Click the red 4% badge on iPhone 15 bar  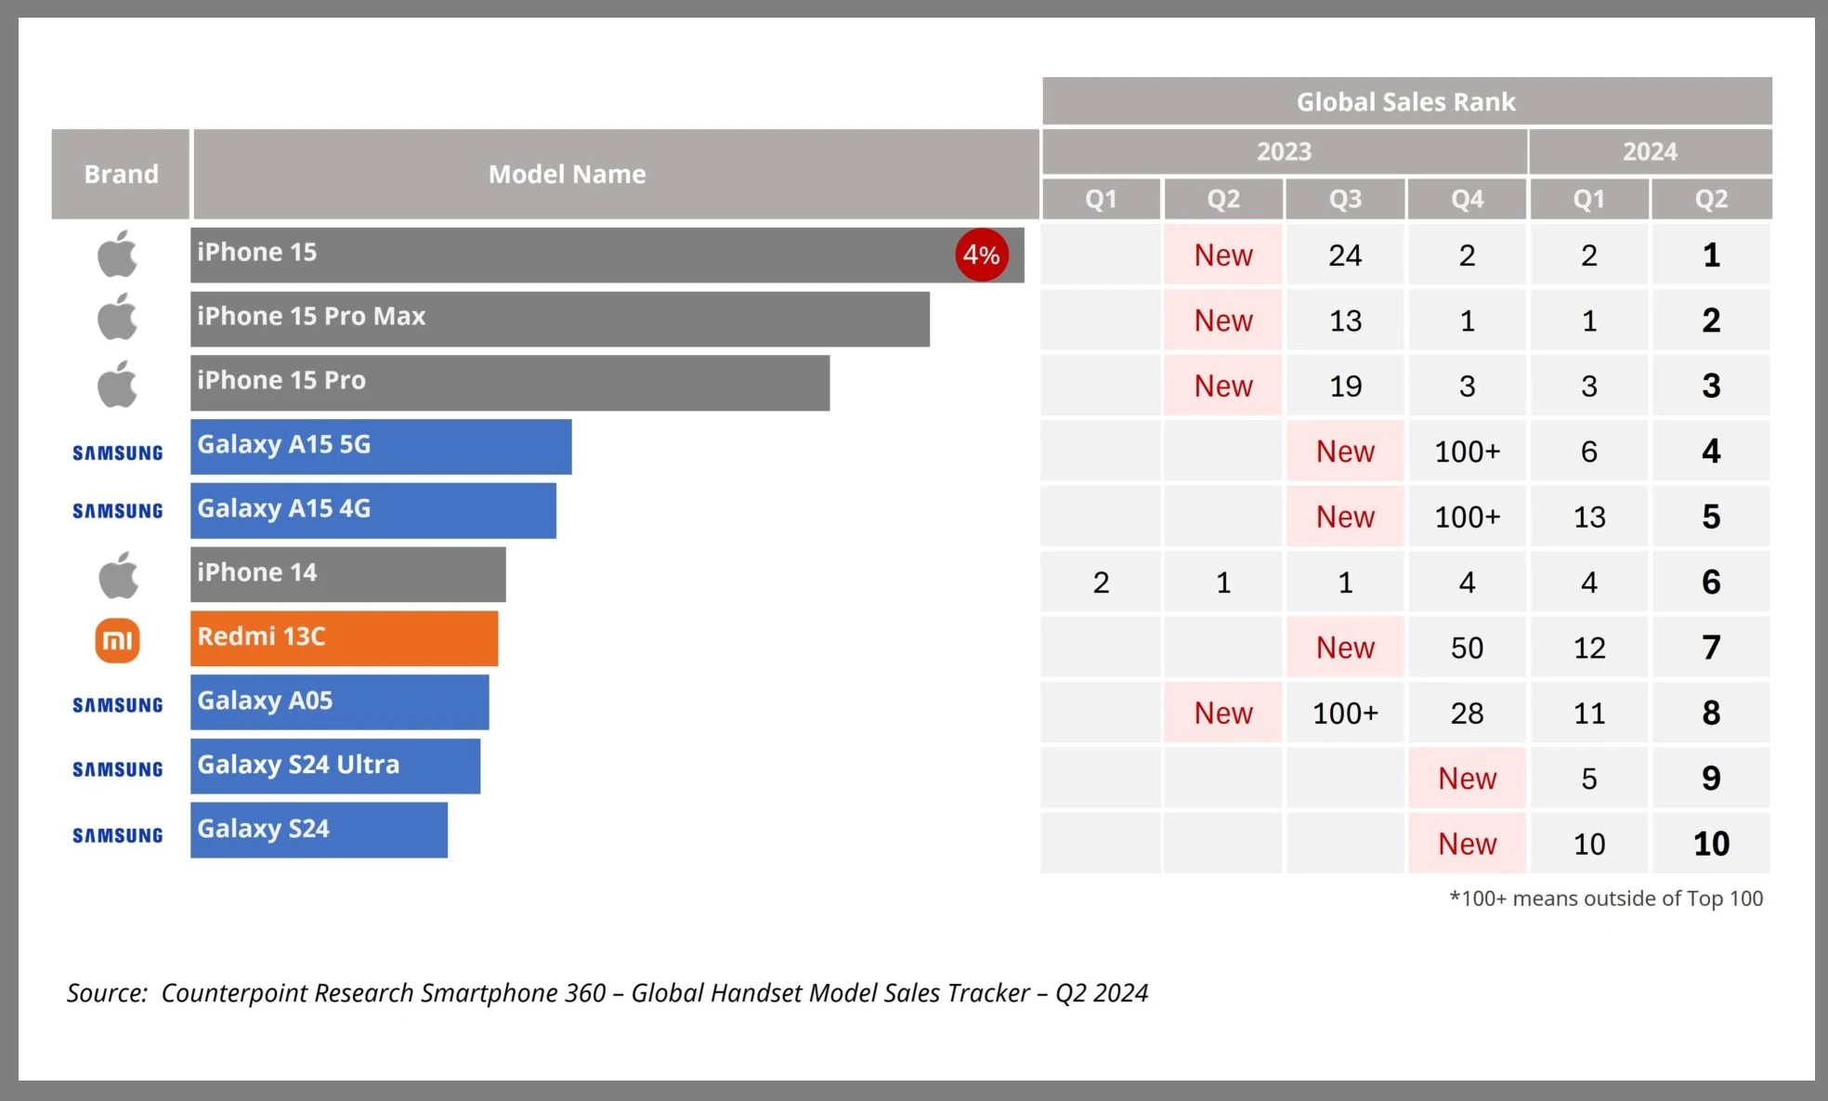point(982,255)
